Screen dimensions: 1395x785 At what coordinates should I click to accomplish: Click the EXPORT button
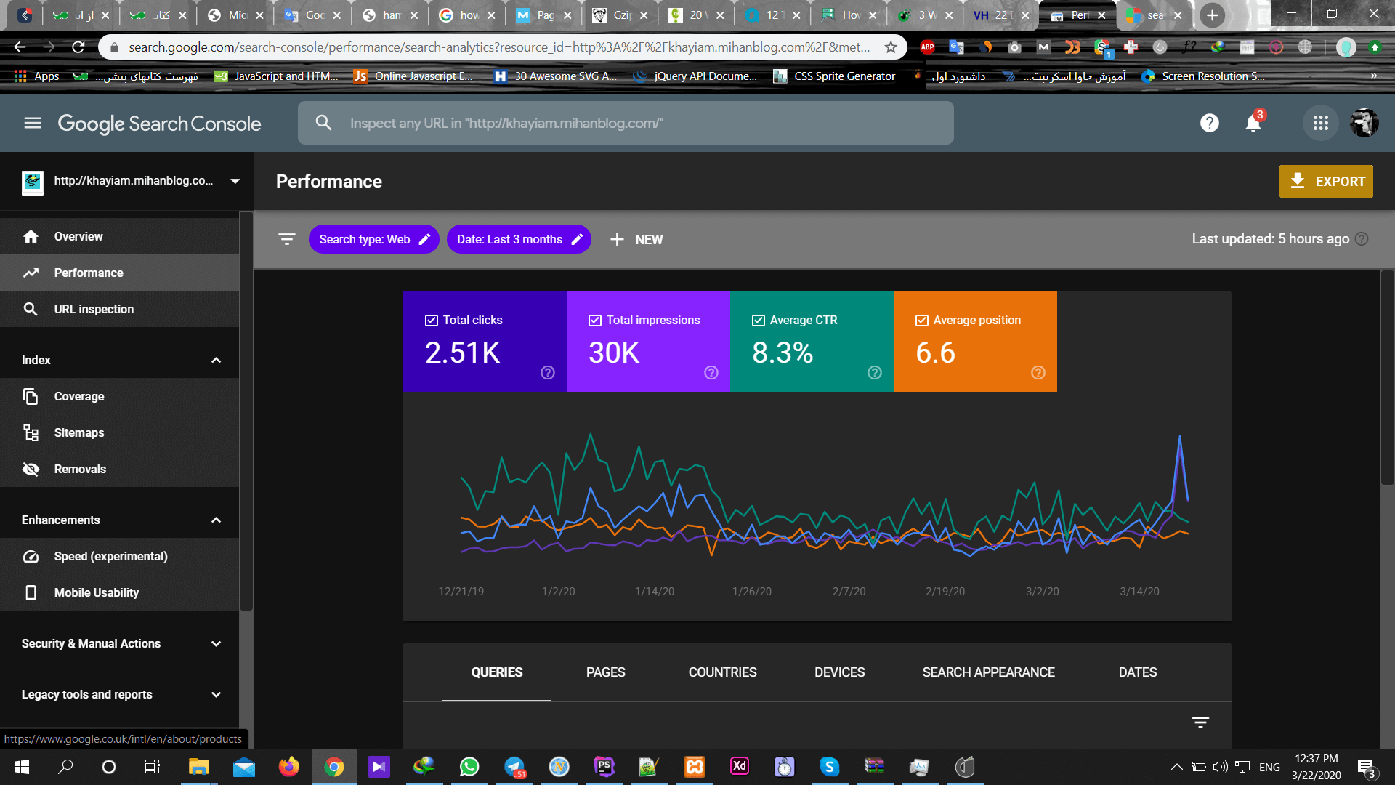[x=1326, y=181]
